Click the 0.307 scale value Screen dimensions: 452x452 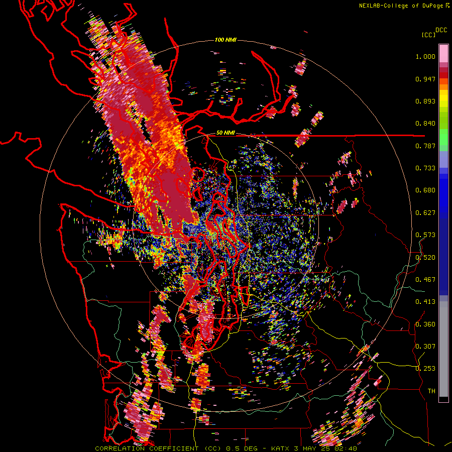(x=425, y=346)
